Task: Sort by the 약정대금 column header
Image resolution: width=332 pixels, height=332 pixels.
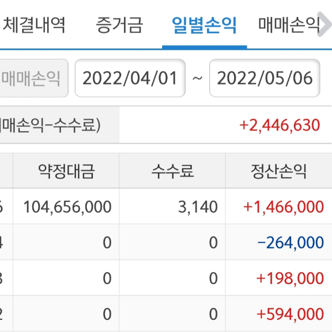Action: tap(66, 172)
